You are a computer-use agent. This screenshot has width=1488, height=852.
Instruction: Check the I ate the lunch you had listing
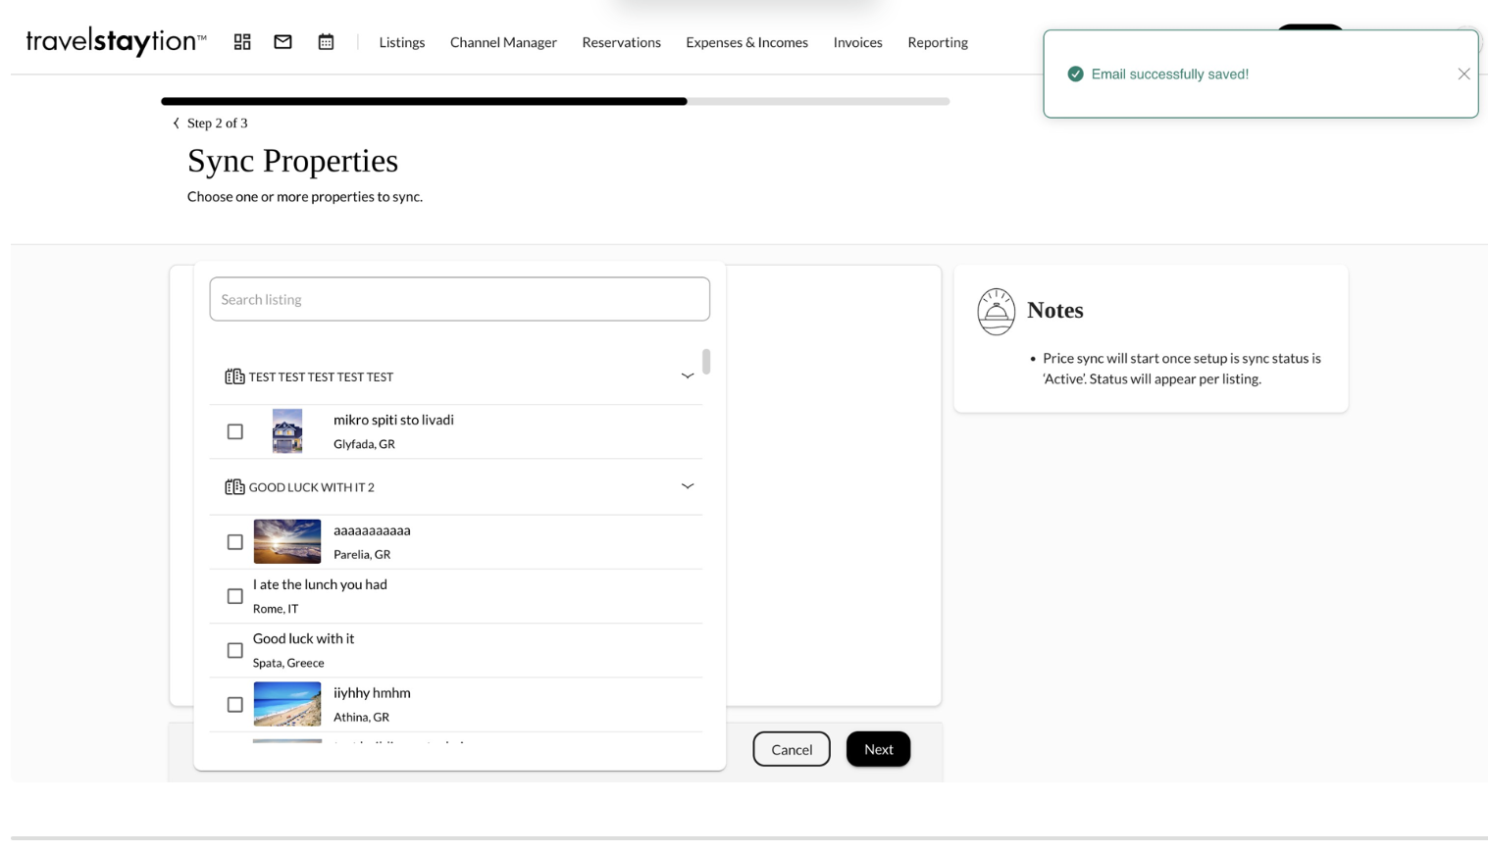[x=235, y=596]
